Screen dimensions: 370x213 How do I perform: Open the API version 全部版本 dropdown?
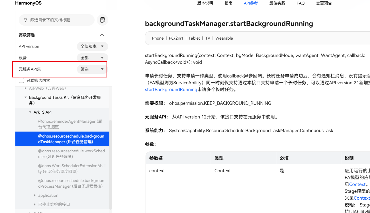click(x=92, y=46)
